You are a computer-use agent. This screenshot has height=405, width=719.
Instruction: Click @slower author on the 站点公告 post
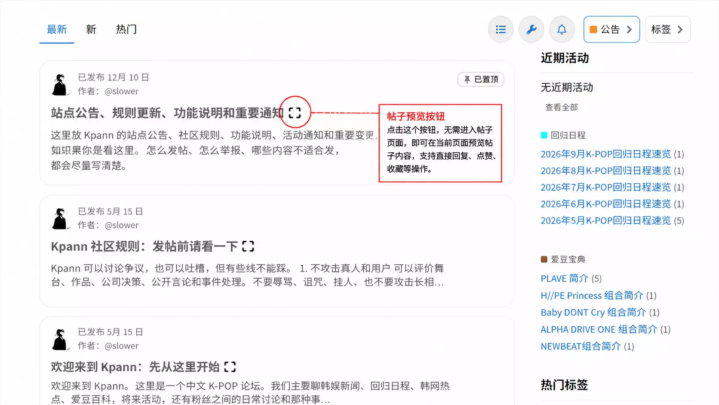point(122,91)
